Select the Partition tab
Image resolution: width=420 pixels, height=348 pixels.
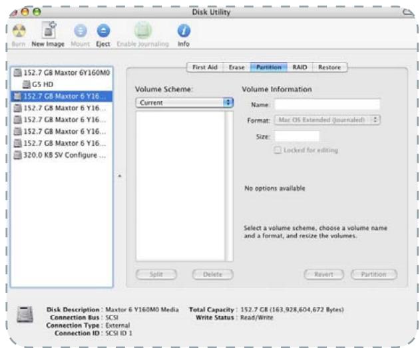[269, 67]
